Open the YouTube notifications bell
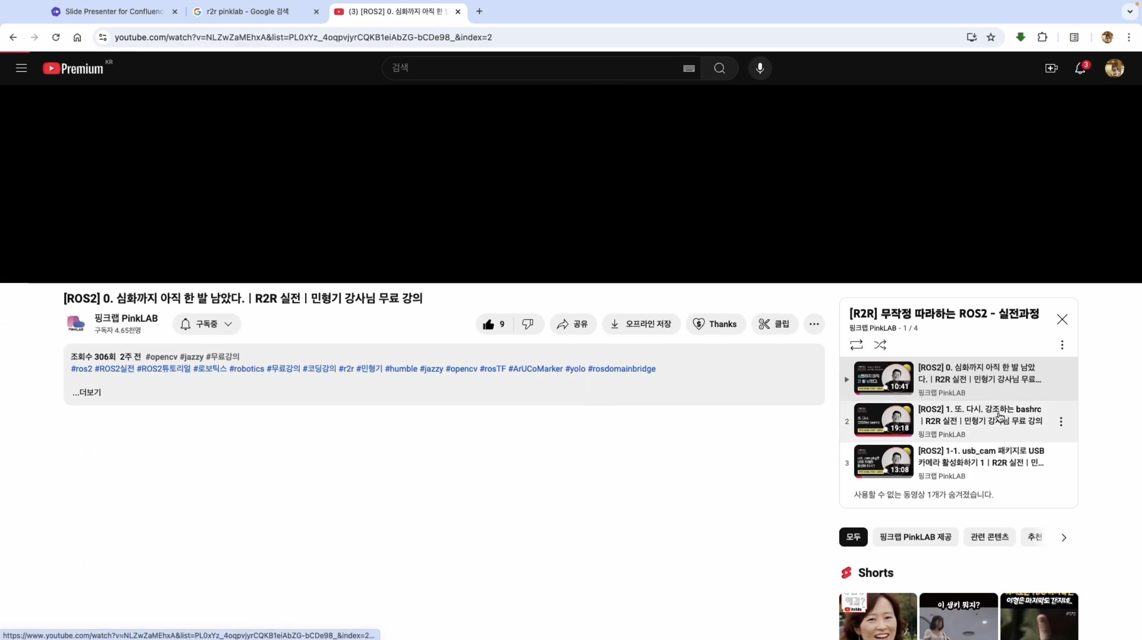 [x=1080, y=68]
